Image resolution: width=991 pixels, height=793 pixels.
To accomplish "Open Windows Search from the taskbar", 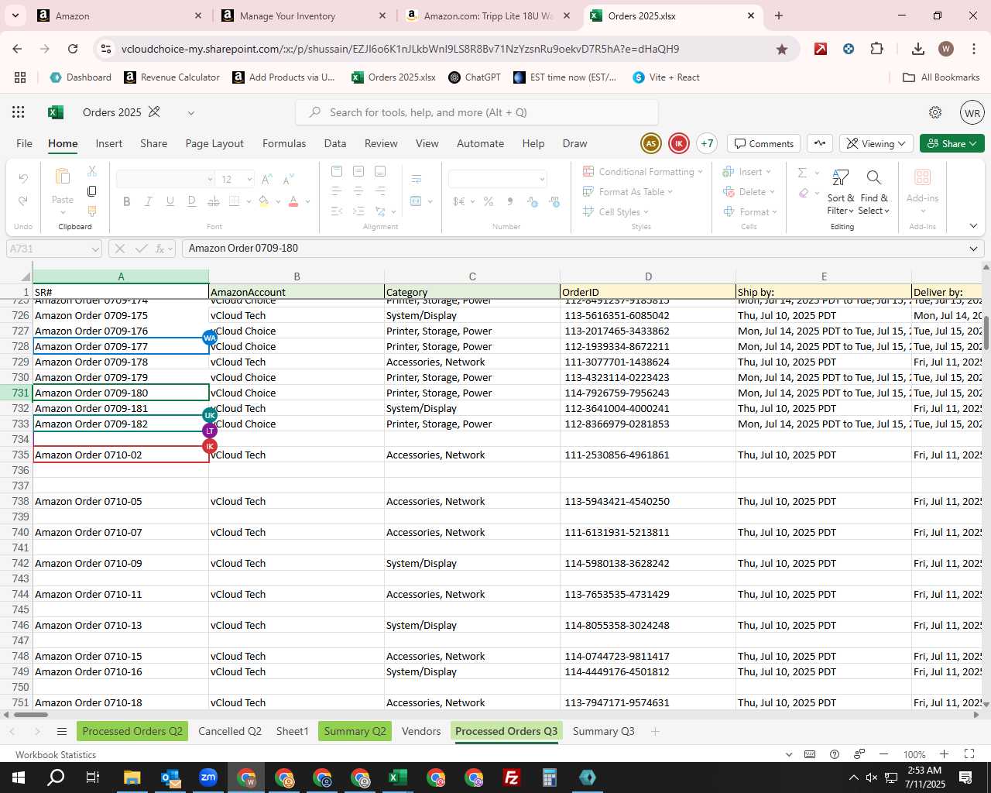I will [x=56, y=778].
